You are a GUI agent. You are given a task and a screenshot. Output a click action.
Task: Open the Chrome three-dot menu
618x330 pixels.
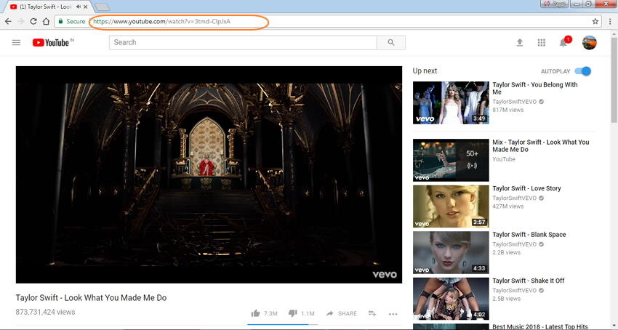coord(610,21)
